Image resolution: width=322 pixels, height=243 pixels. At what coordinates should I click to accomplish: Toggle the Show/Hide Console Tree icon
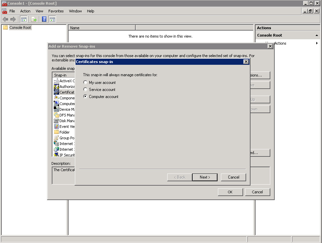(24, 19)
